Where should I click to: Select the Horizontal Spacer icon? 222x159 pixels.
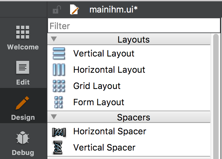point(59,132)
